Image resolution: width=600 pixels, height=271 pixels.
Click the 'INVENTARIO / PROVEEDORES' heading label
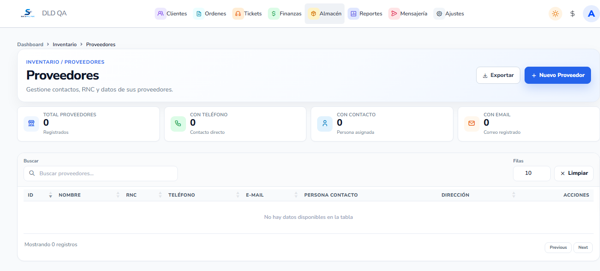pos(65,62)
